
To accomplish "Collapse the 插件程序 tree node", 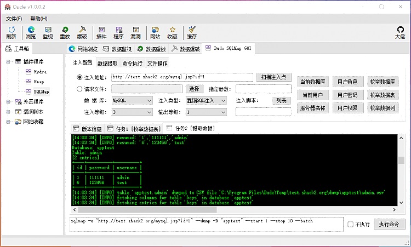I will point(8,62).
